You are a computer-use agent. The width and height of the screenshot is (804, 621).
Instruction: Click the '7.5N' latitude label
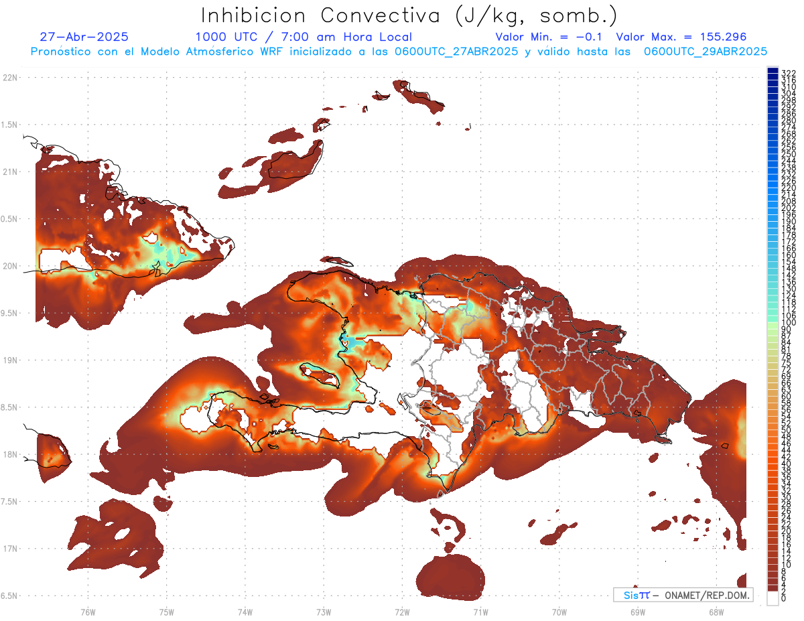10,501
